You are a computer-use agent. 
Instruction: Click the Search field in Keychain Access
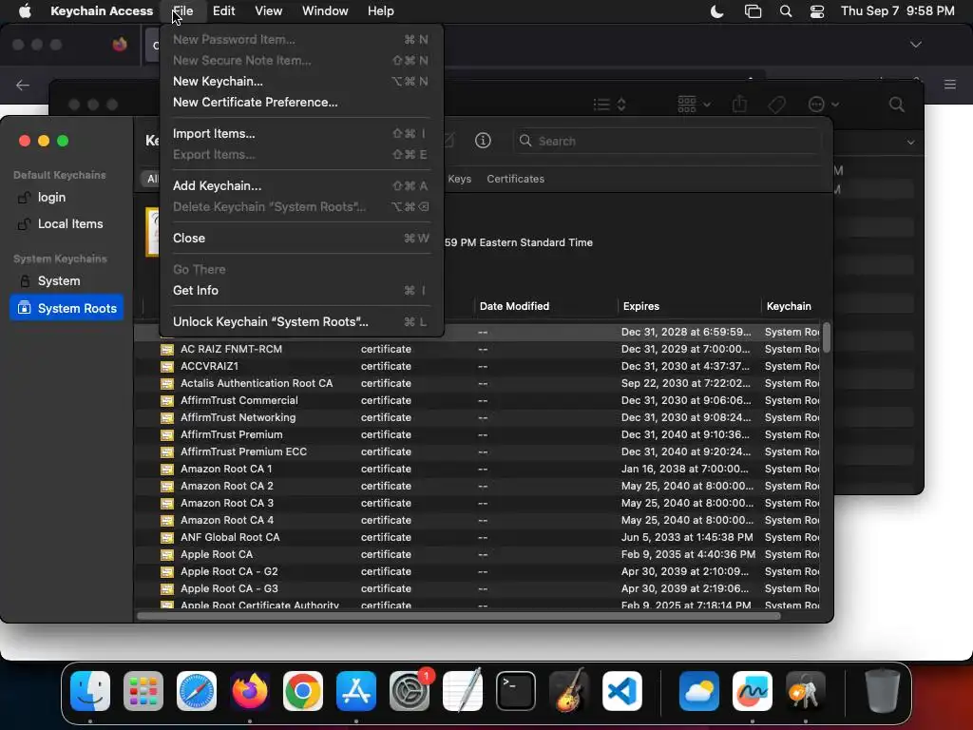[x=668, y=141]
